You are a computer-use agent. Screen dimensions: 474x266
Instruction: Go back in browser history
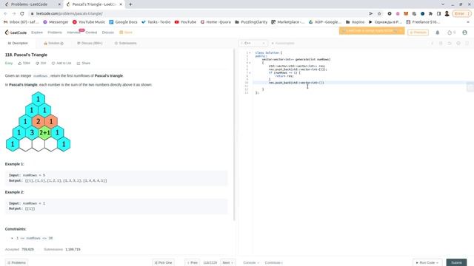point(5,13)
